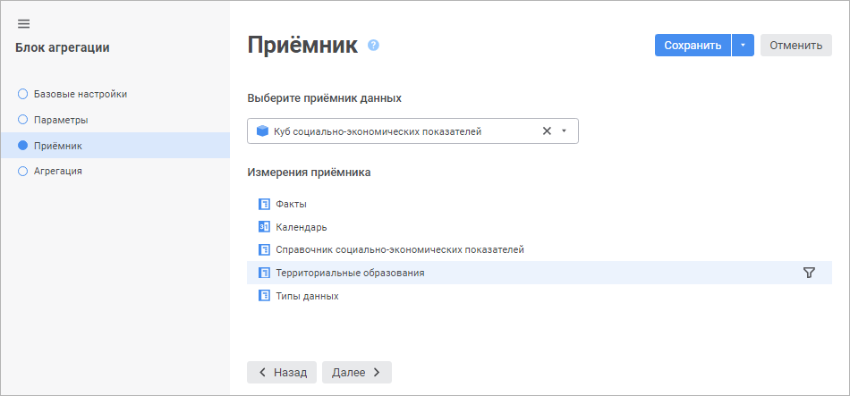Select the Агрегация step radio
The height and width of the screenshot is (396, 850).
point(23,171)
